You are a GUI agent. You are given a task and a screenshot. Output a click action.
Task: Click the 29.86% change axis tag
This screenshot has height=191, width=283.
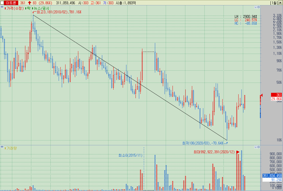(276, 99)
